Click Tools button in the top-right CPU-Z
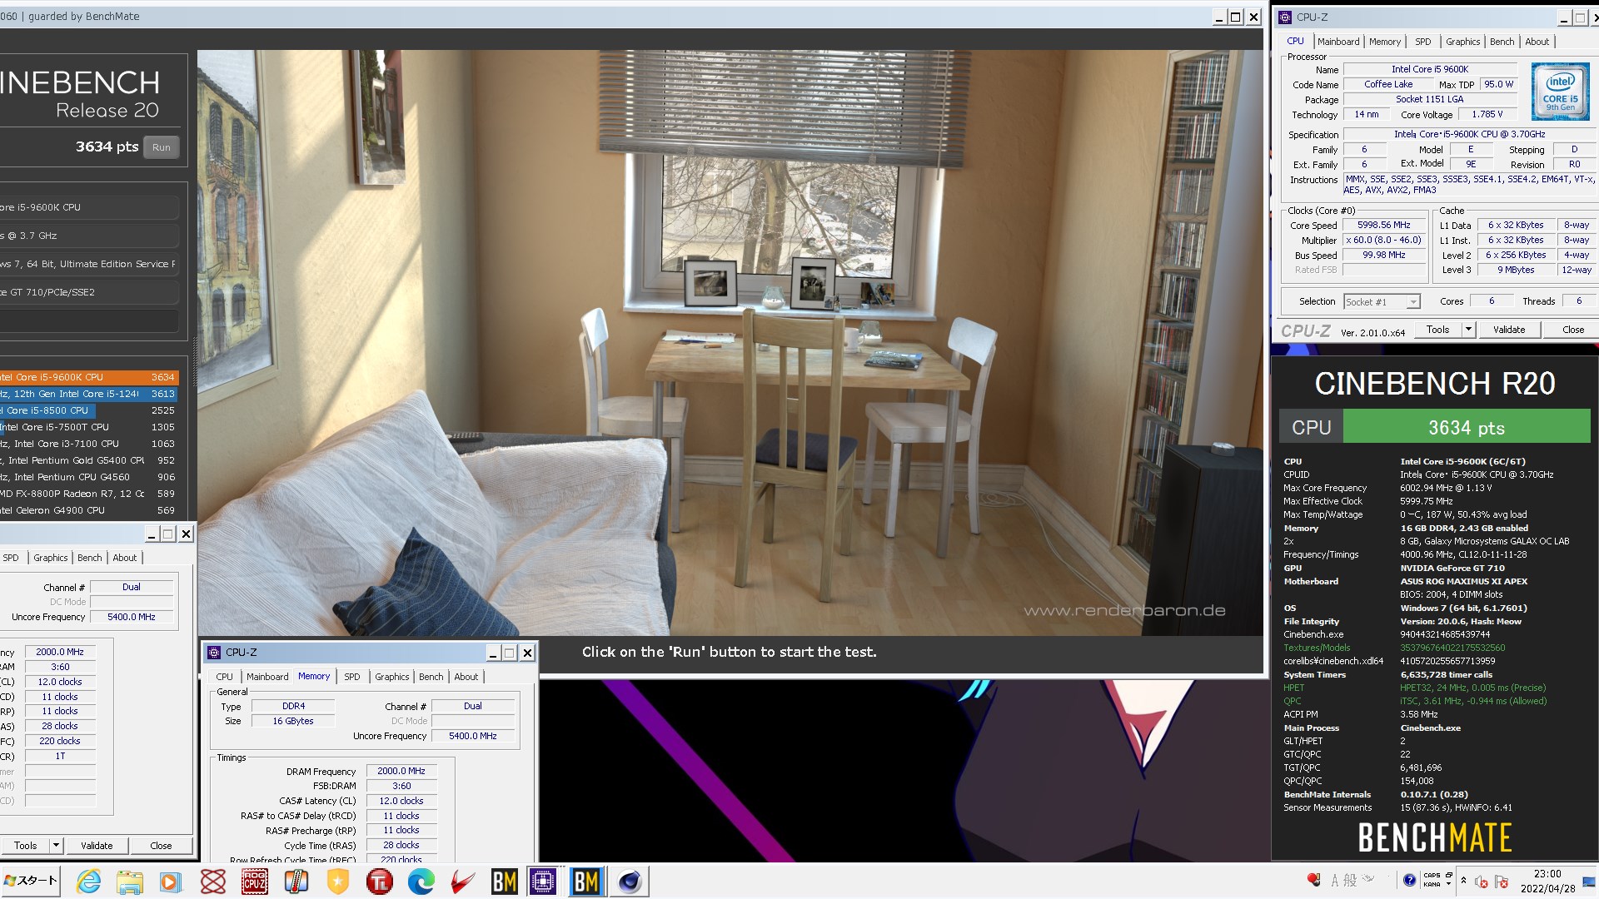The image size is (1599, 899). tap(1438, 330)
